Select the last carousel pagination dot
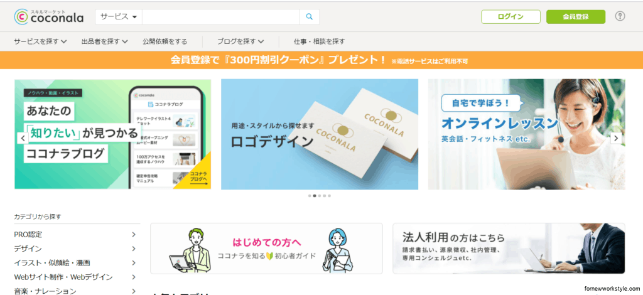Screen dimensions: 643x295 [x=329, y=196]
